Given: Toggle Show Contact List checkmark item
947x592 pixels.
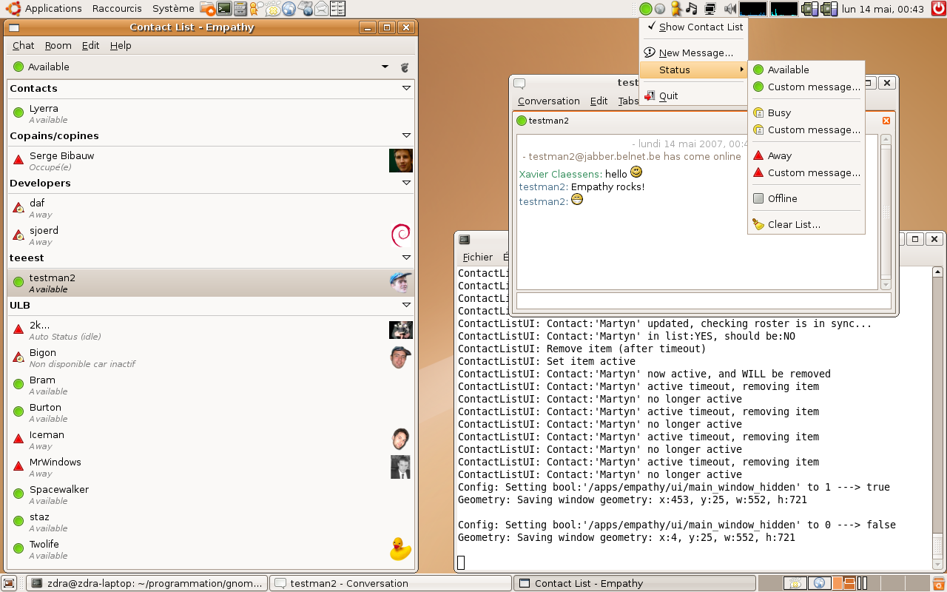Looking at the screenshot, I should click(x=693, y=27).
